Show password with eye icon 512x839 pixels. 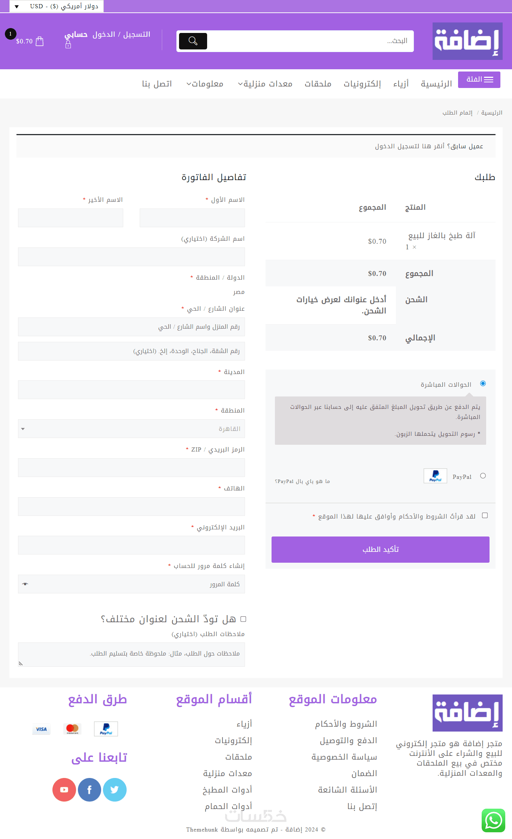tap(25, 584)
